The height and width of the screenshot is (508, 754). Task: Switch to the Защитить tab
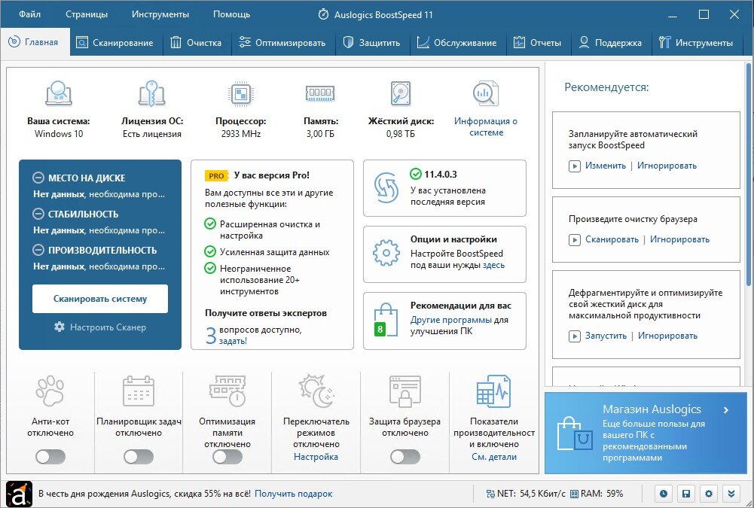click(371, 43)
